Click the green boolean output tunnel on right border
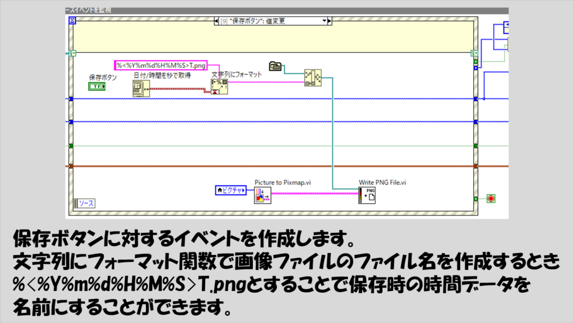Screen dimensions: 574x323 tap(475, 62)
